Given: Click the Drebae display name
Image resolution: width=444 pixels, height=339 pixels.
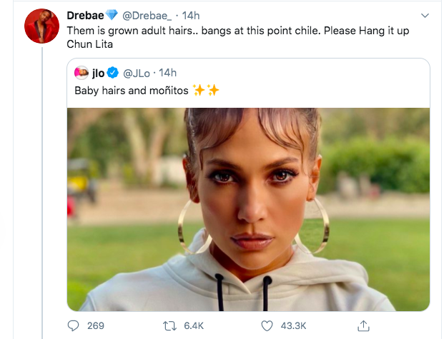Looking at the screenshot, I should click(x=84, y=16).
